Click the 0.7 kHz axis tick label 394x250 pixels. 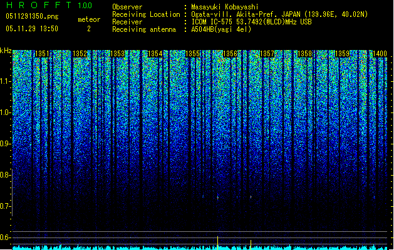(5, 206)
